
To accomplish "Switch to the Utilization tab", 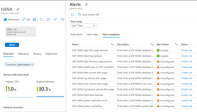I will coord(23,54).
